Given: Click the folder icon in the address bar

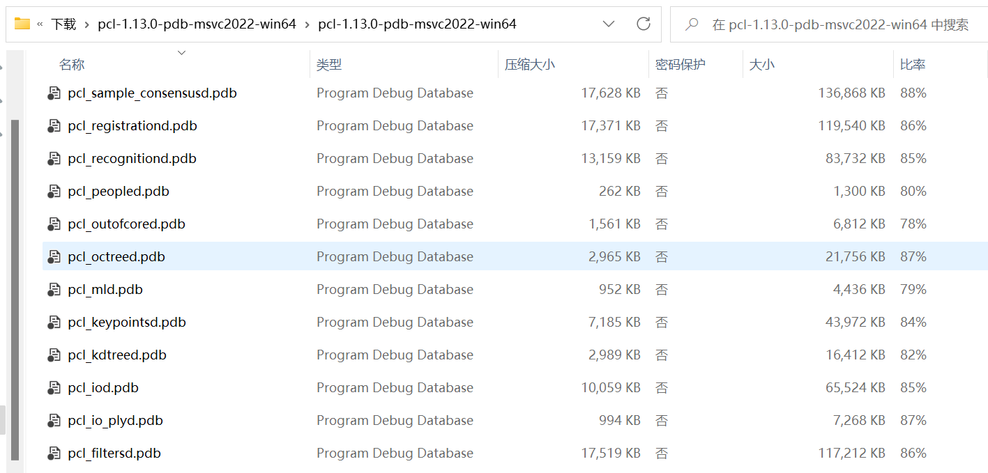Looking at the screenshot, I should [22, 24].
